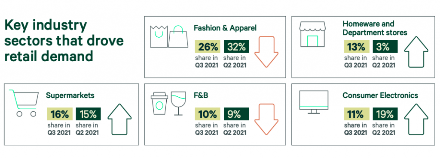
Task: Click the Fashion & Apparel heading
Action: click(x=225, y=28)
